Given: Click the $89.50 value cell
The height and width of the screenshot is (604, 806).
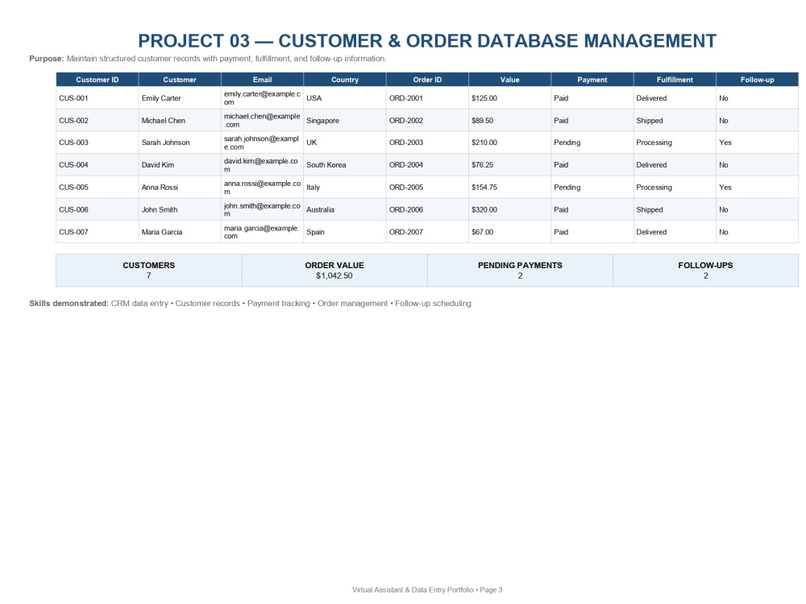Looking at the screenshot, I should [510, 120].
